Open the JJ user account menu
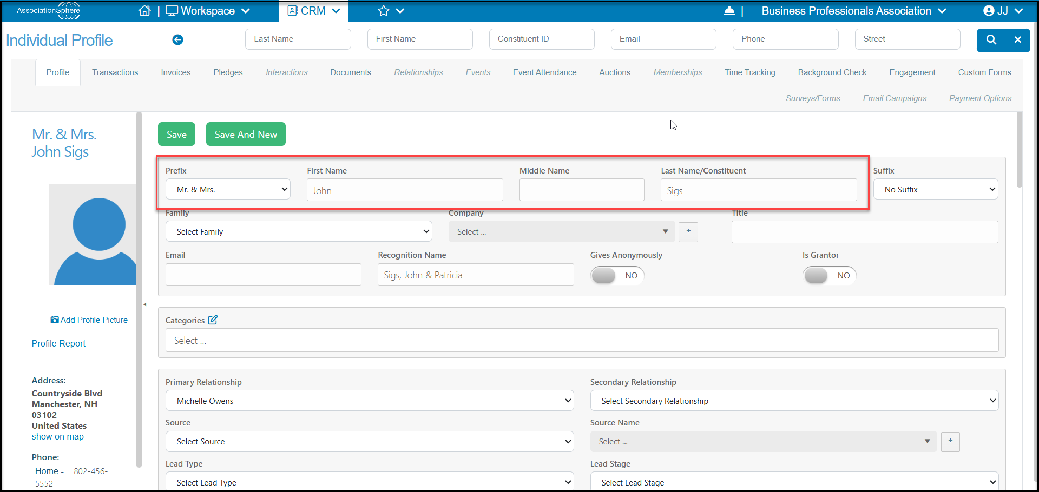Screen dimensions: 1039x492 click(1003, 11)
